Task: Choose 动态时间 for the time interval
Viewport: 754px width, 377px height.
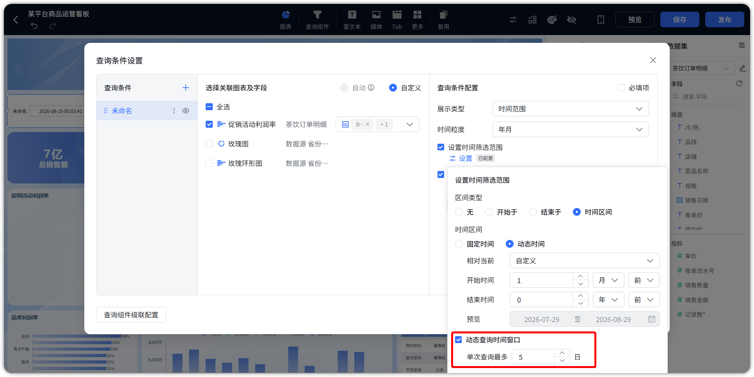Action: (510, 244)
